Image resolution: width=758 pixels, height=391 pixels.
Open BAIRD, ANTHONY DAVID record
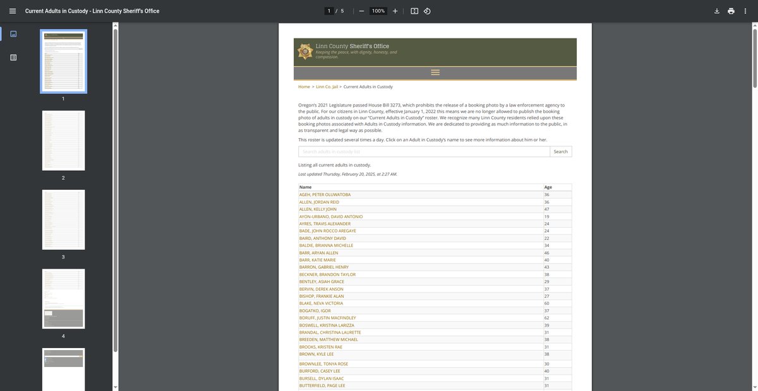click(323, 238)
